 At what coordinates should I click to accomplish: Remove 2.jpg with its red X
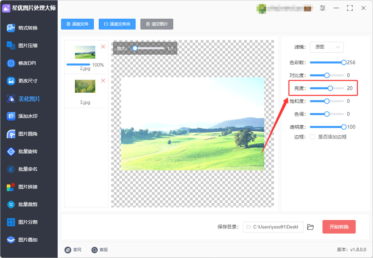pyautogui.click(x=103, y=47)
